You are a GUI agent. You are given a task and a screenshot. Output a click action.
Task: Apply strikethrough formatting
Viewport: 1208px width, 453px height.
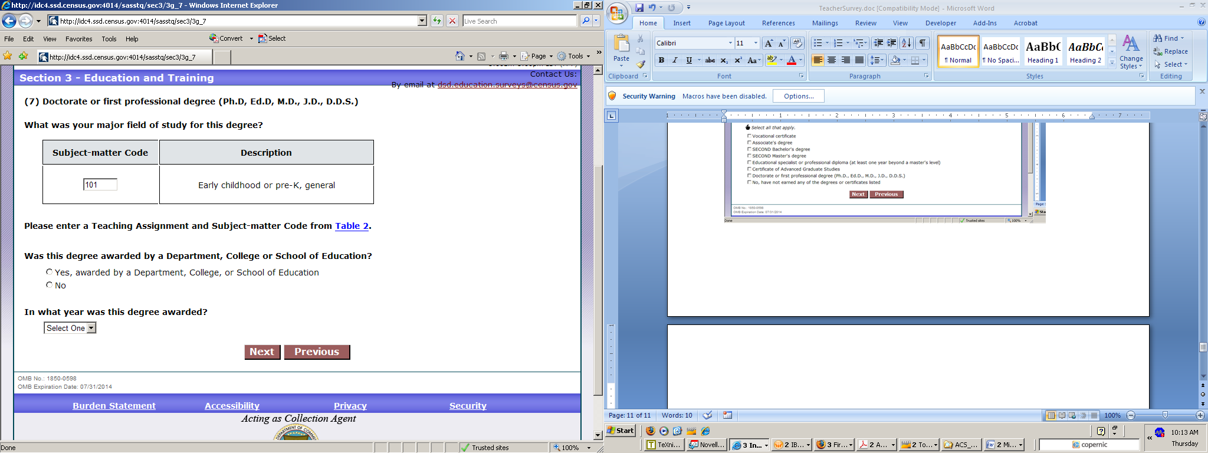tap(710, 60)
